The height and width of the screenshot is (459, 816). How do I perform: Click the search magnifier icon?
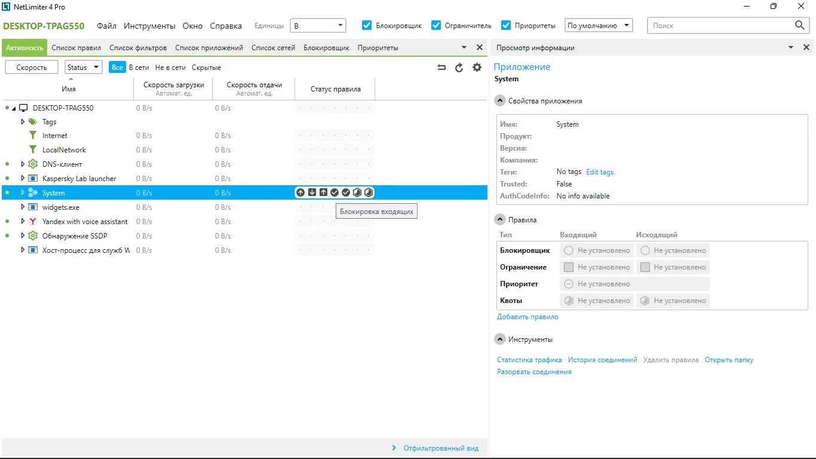tap(800, 25)
